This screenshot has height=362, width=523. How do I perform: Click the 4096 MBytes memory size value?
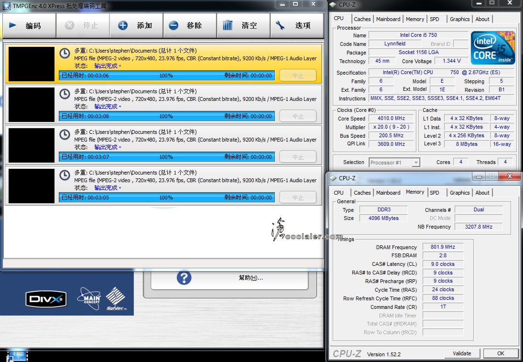(x=383, y=218)
